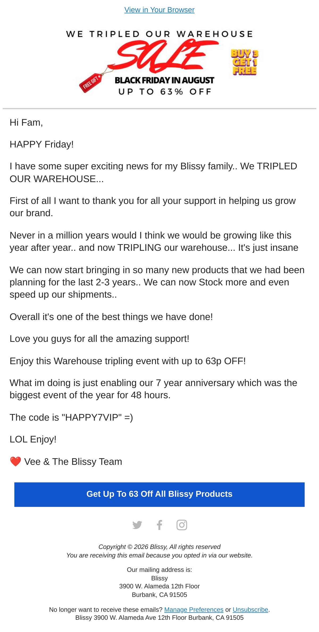Click the HAPPY7VIP code line

coord(71,417)
